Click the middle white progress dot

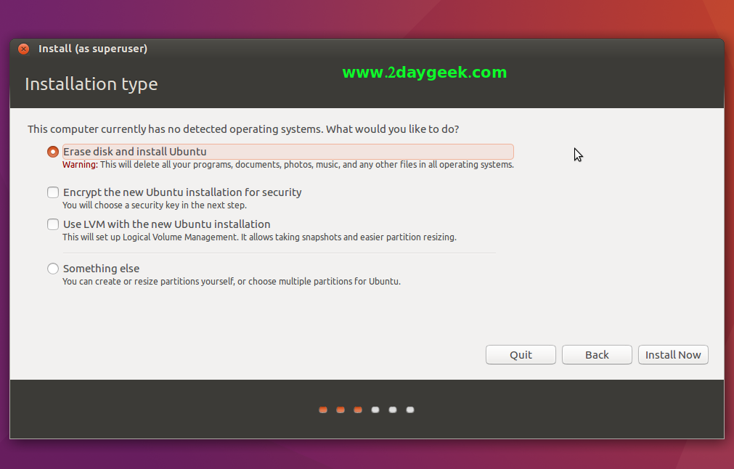point(393,410)
